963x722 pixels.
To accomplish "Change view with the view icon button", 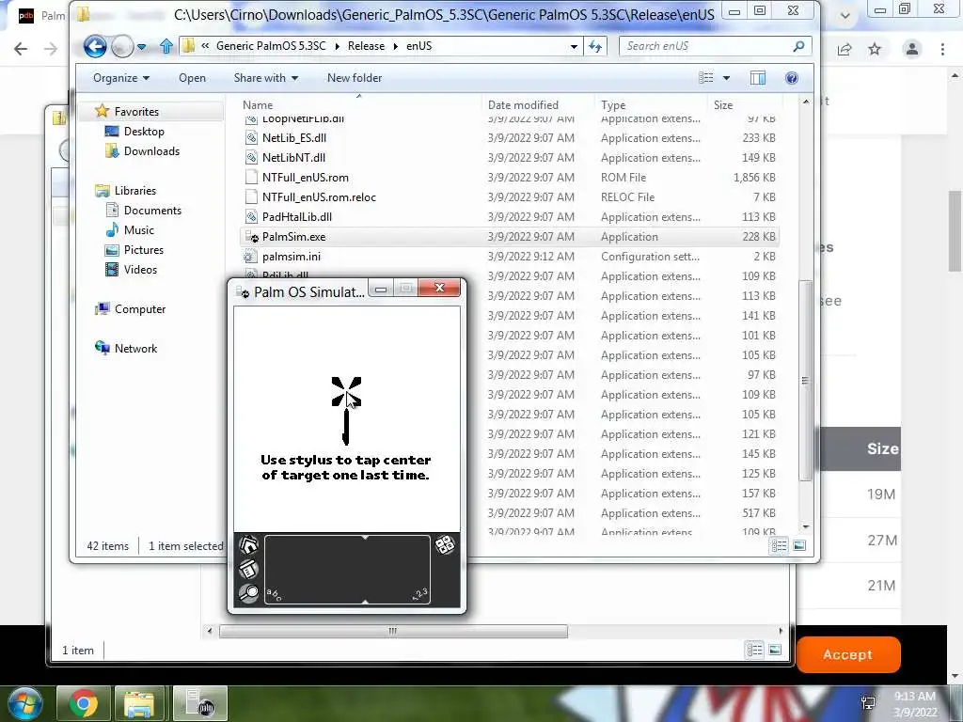I will pyautogui.click(x=706, y=78).
